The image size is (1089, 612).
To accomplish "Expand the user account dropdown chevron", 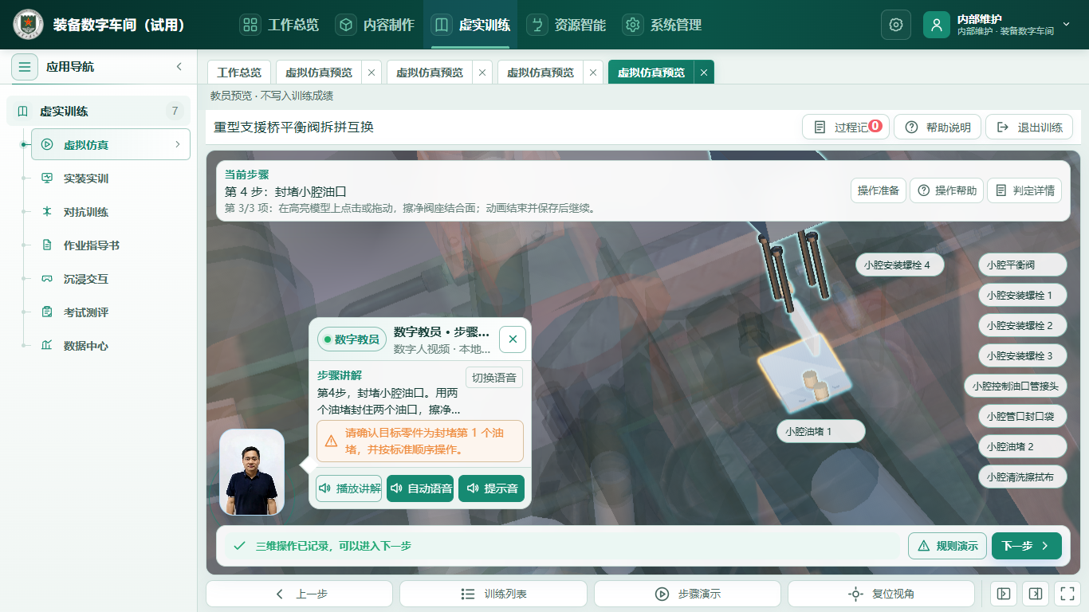I will [x=1066, y=25].
